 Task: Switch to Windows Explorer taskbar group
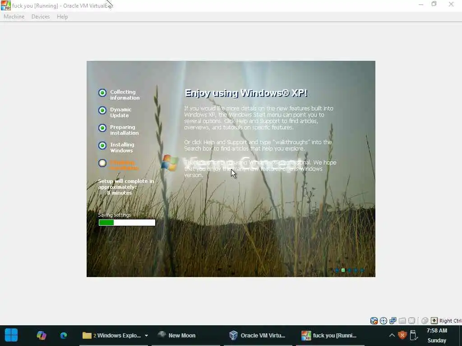tap(112, 335)
